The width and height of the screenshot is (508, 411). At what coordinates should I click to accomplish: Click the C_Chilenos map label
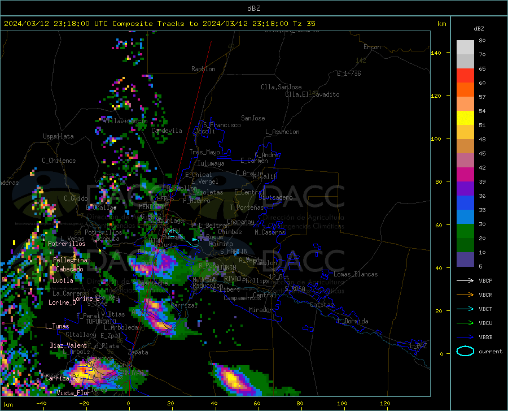coord(59,161)
